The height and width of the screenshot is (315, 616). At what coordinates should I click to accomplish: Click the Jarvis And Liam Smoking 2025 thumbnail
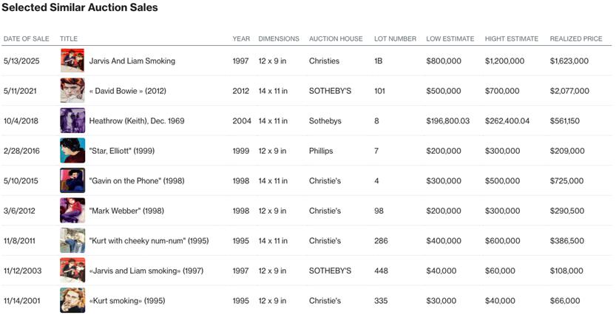tap(72, 61)
